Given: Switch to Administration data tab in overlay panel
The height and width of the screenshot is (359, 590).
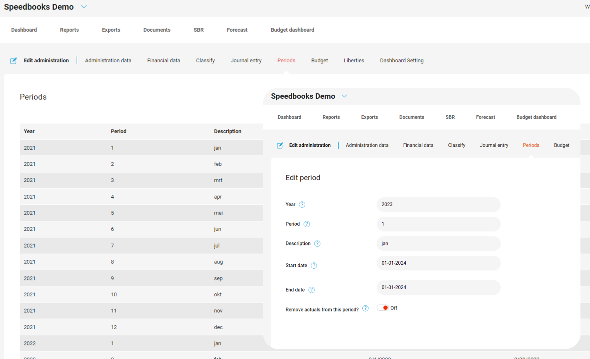Looking at the screenshot, I should point(367,145).
